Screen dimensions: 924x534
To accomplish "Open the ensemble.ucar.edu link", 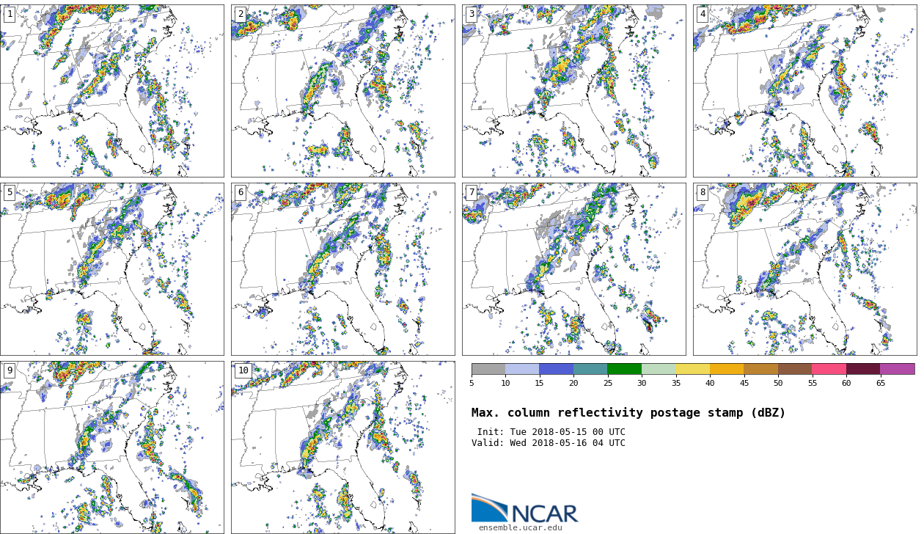I will (520, 527).
